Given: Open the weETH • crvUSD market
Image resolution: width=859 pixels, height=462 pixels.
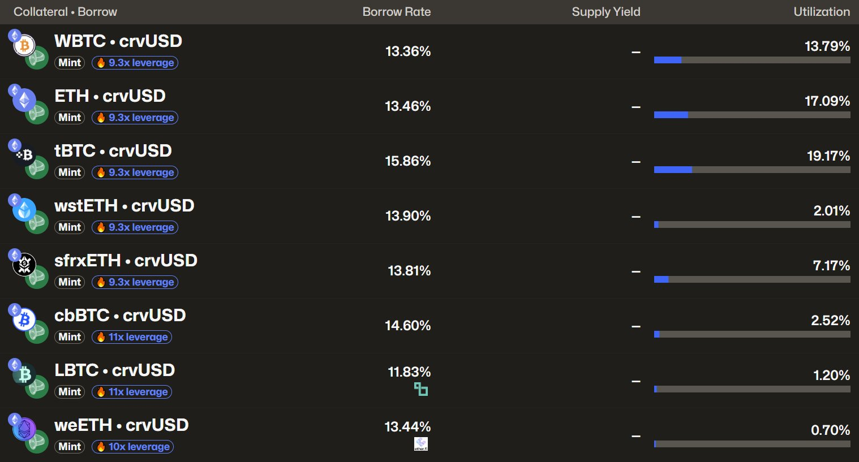Looking at the screenshot, I should click(x=121, y=425).
